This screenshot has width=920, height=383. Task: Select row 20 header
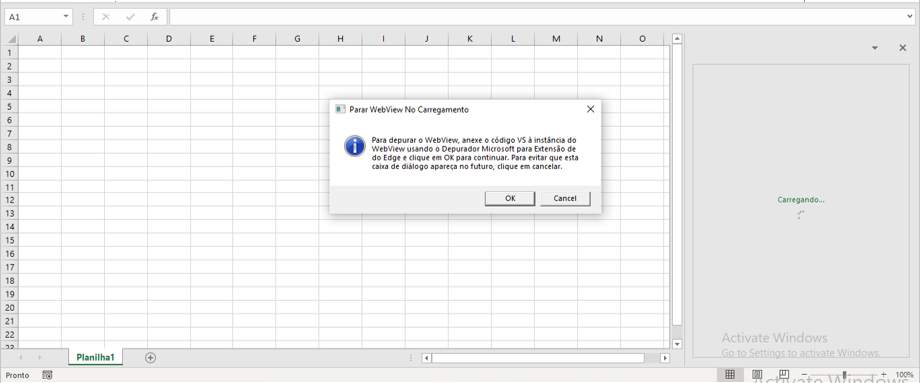coord(9,308)
